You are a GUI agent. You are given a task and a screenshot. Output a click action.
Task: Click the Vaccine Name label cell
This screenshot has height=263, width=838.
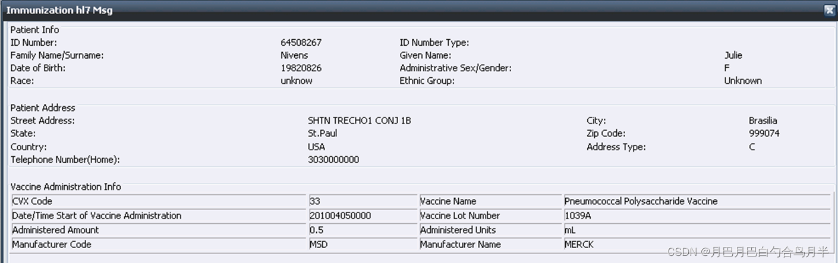(490, 201)
